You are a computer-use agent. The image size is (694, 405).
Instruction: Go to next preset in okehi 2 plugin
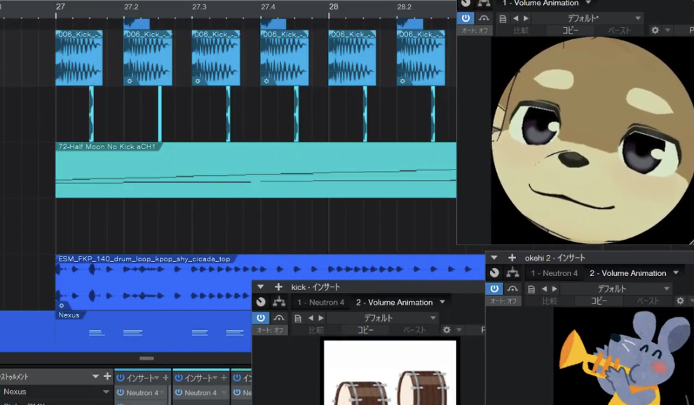click(x=554, y=289)
